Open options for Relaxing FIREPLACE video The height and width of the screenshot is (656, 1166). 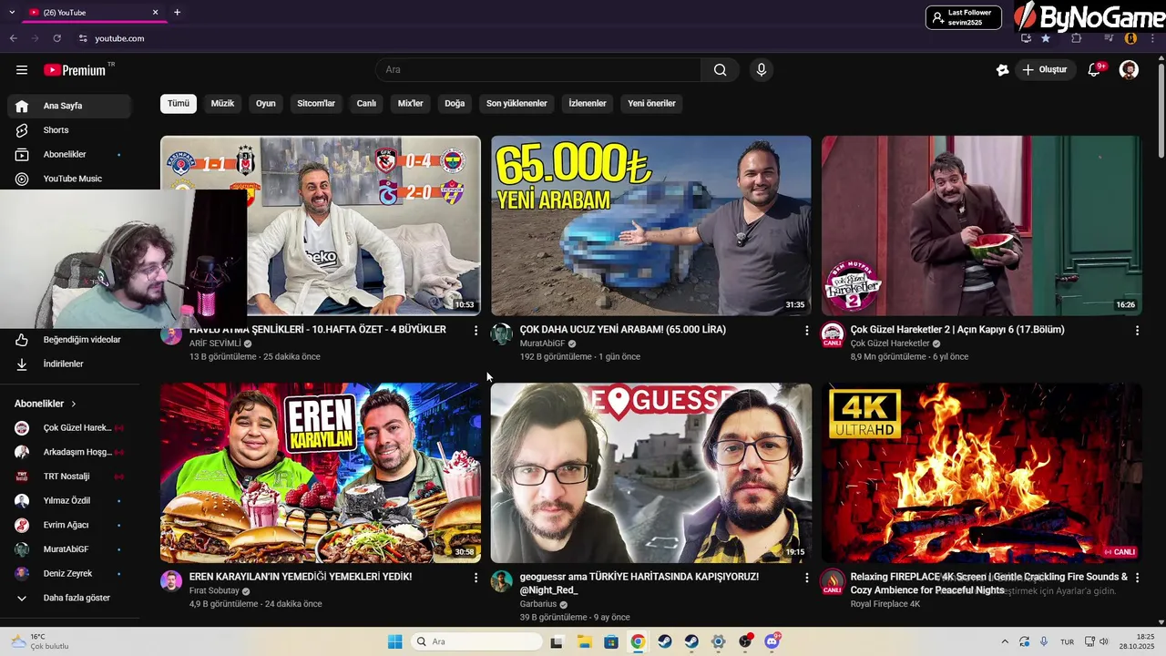point(1137,578)
